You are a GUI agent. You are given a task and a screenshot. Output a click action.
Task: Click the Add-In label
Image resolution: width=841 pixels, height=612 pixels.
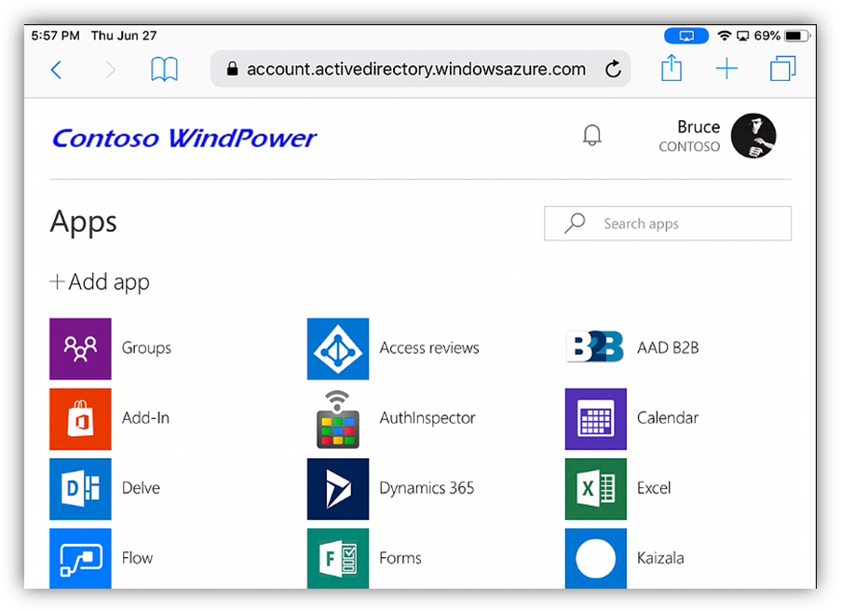click(145, 418)
